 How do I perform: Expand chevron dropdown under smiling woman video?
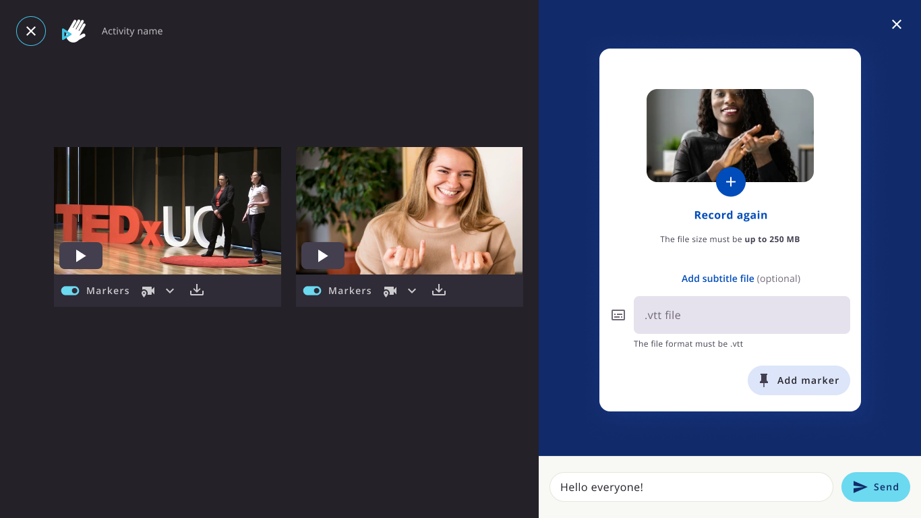click(412, 291)
